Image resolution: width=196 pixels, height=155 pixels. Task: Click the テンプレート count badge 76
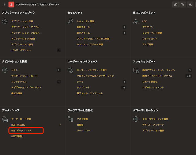click(x=124, y=88)
